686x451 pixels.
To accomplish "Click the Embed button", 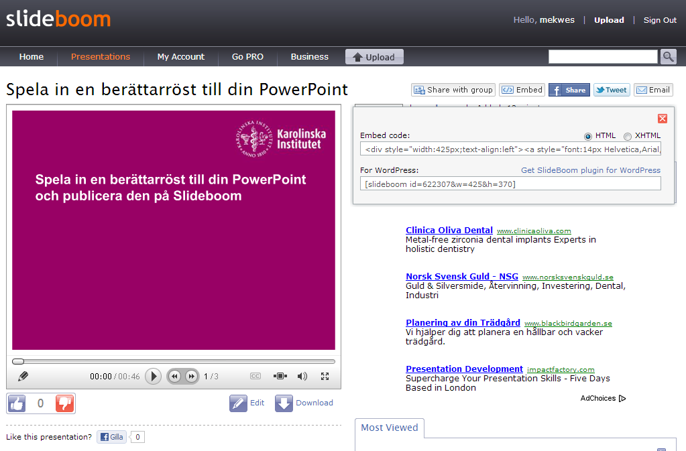I will pyautogui.click(x=522, y=90).
